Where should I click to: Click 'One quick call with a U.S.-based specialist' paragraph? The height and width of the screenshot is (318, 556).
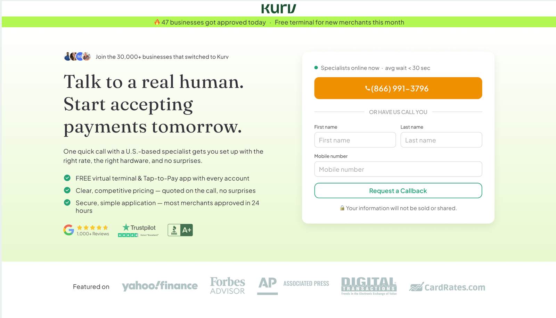163,156
